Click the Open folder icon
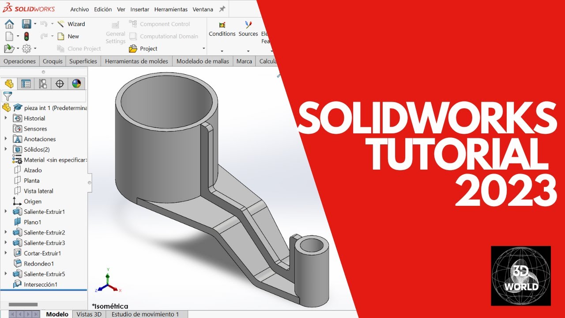565x318 pixels. click(x=9, y=49)
